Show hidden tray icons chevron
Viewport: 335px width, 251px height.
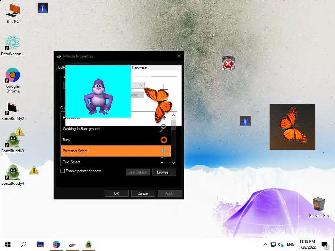pos(265,244)
